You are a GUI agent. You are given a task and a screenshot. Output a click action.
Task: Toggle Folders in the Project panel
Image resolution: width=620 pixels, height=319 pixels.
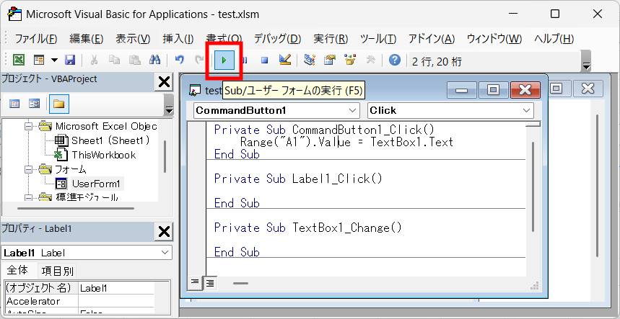click(x=59, y=104)
